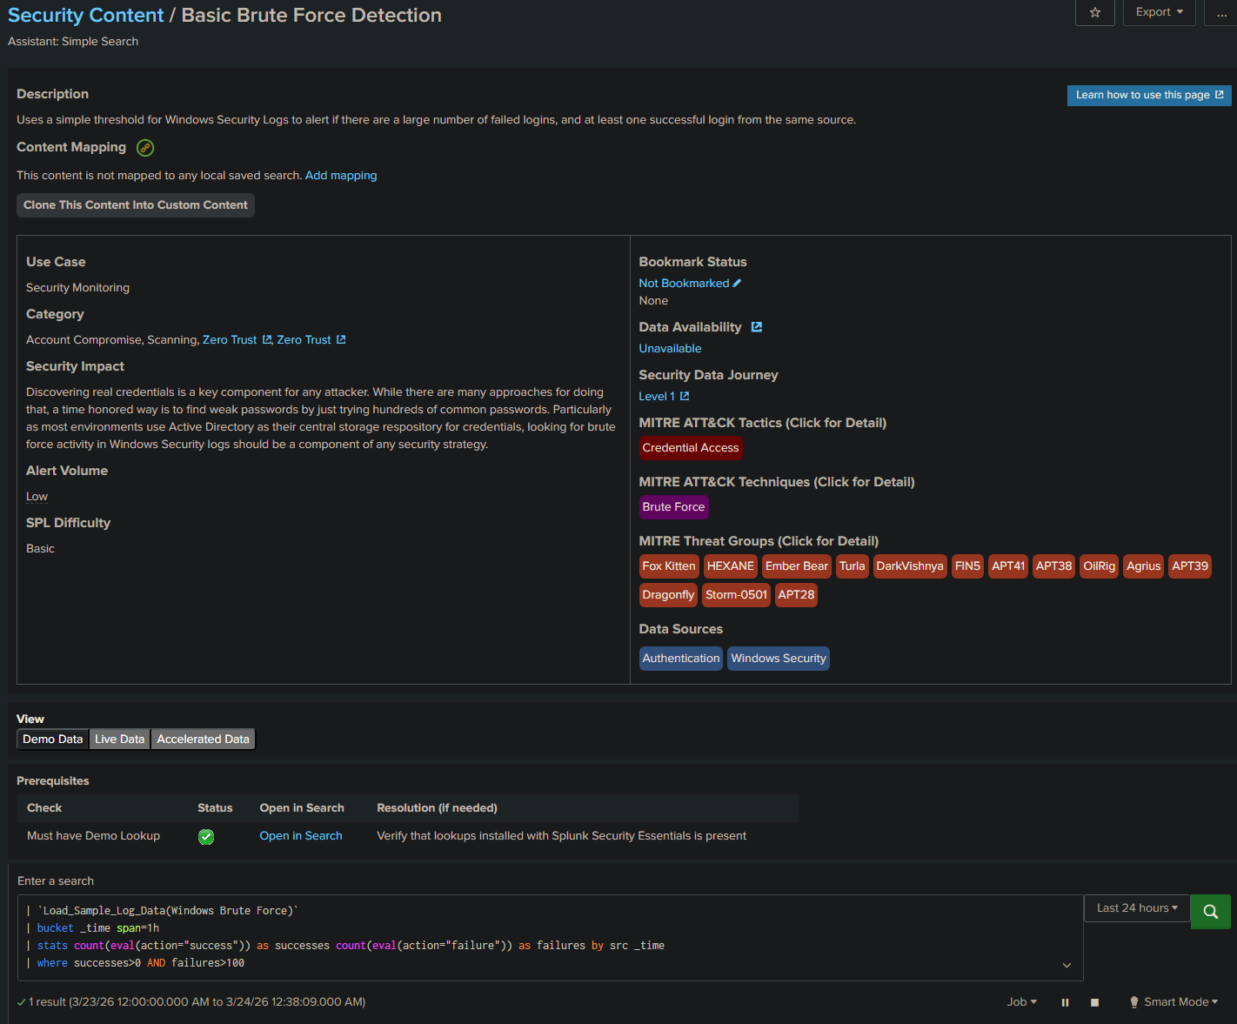Click the Add mapping link

coord(340,175)
